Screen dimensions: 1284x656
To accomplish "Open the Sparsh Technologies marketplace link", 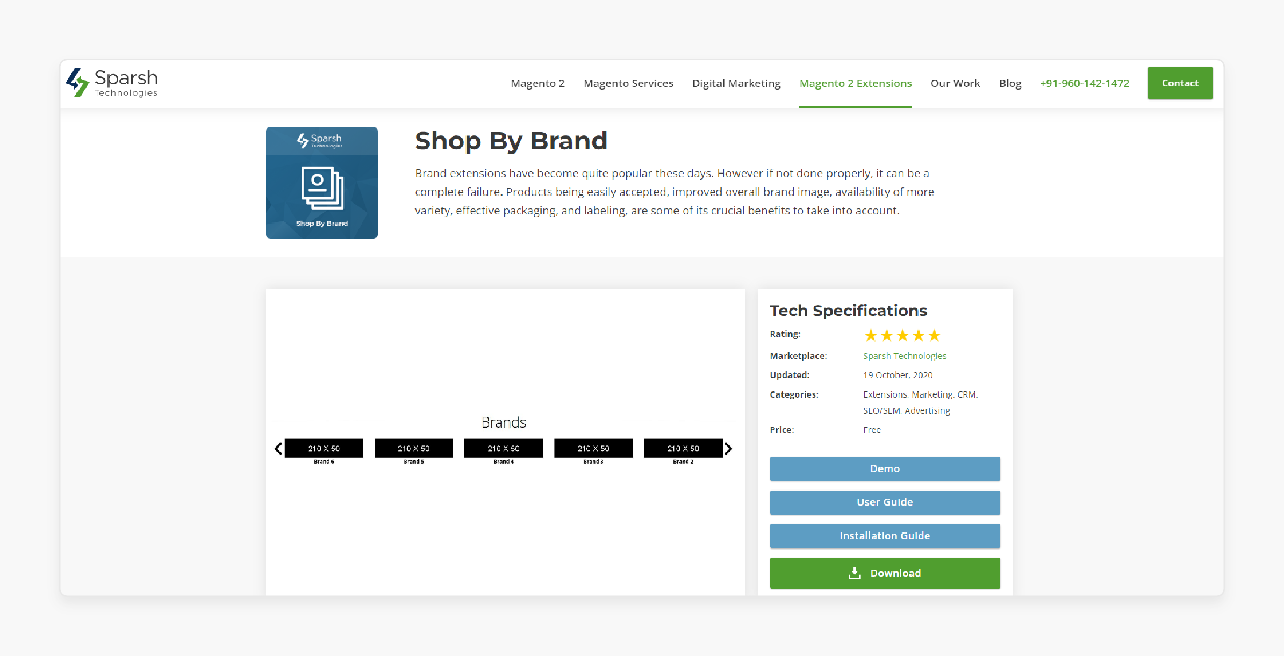I will (x=905, y=356).
